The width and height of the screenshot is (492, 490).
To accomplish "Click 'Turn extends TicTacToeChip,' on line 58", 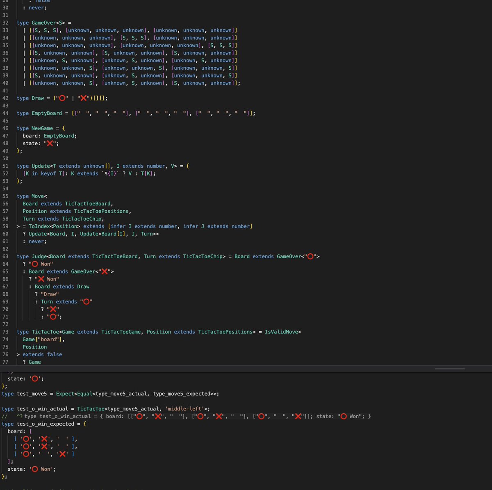I will coord(64,219).
